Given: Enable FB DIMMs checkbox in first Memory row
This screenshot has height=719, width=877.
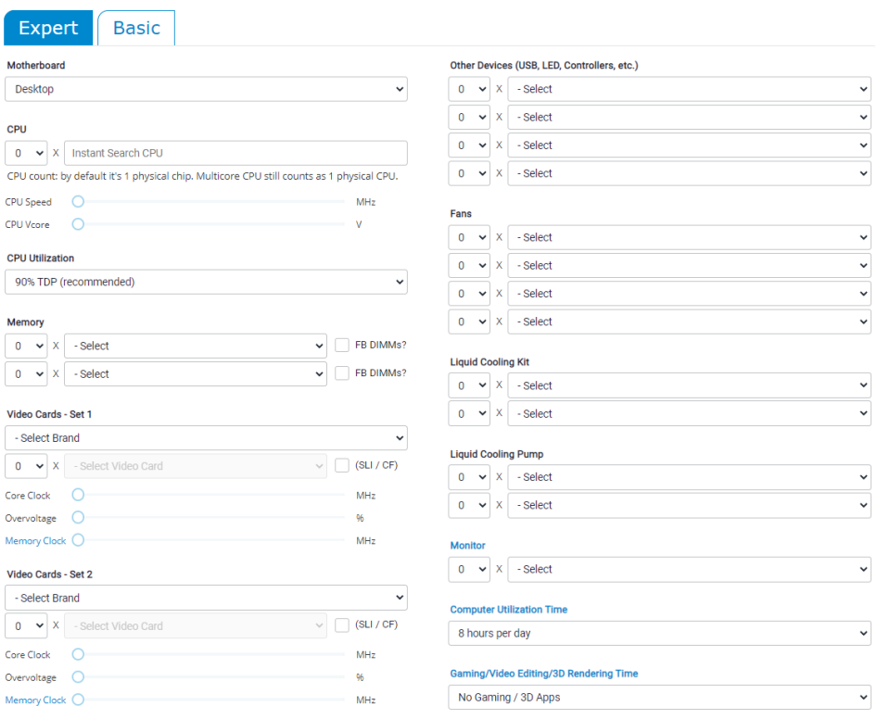Looking at the screenshot, I should pos(342,346).
